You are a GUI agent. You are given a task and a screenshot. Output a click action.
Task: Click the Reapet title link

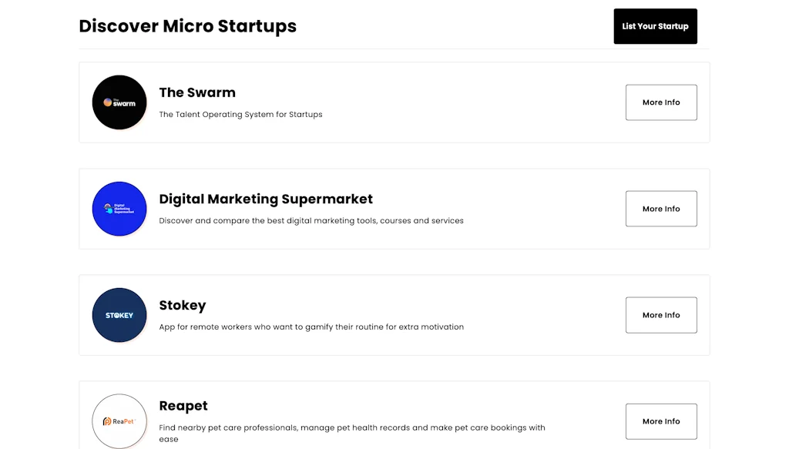tap(183, 406)
